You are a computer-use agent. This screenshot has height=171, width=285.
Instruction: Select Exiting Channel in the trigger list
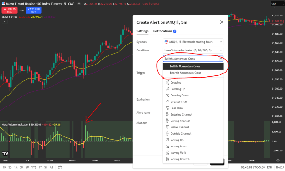coord(193,121)
